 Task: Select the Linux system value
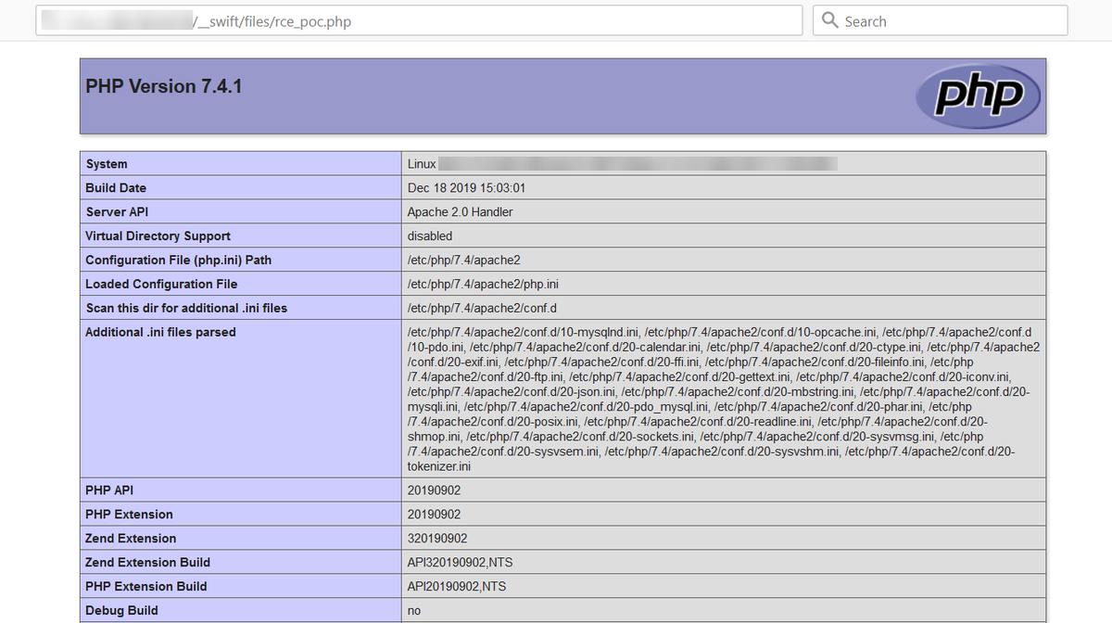(623, 164)
